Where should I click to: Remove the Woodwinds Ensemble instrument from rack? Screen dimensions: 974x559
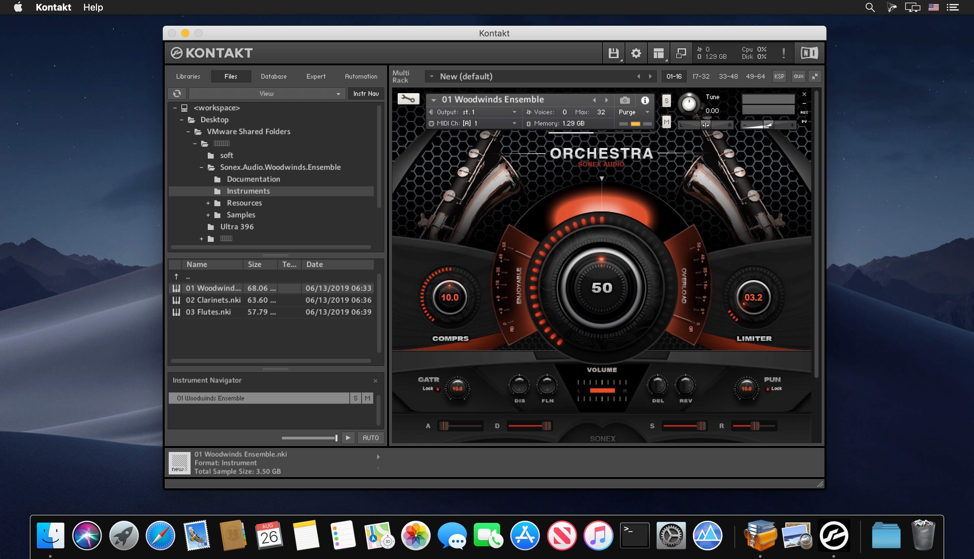pyautogui.click(x=804, y=94)
